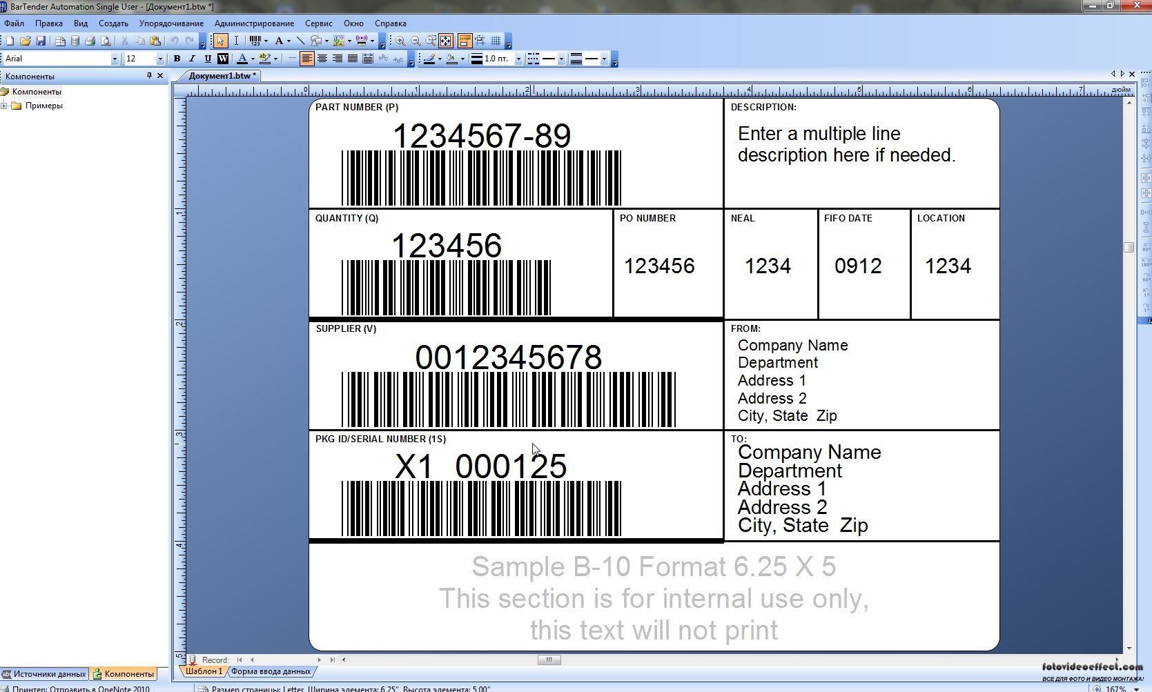Image resolution: width=1152 pixels, height=692 pixels.
Task: Paste from clipboard toolbar icon
Action: (155, 41)
